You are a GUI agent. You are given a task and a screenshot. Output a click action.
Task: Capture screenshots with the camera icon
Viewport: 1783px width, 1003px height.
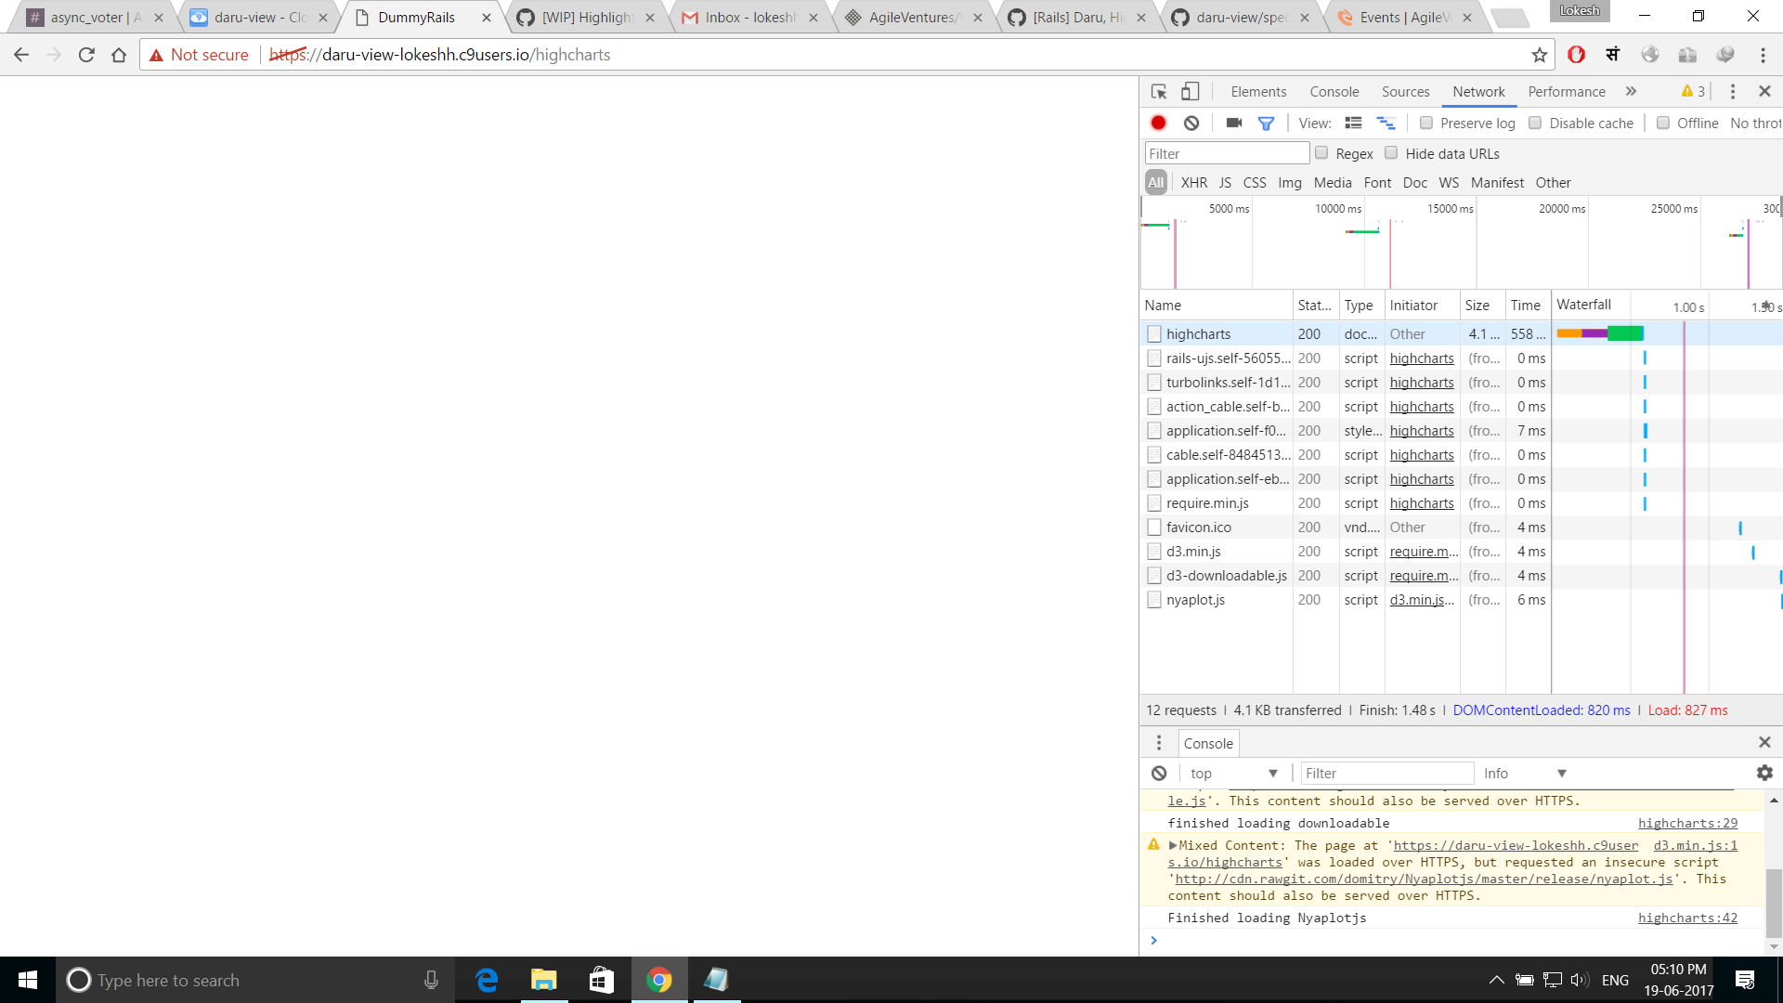click(x=1232, y=122)
